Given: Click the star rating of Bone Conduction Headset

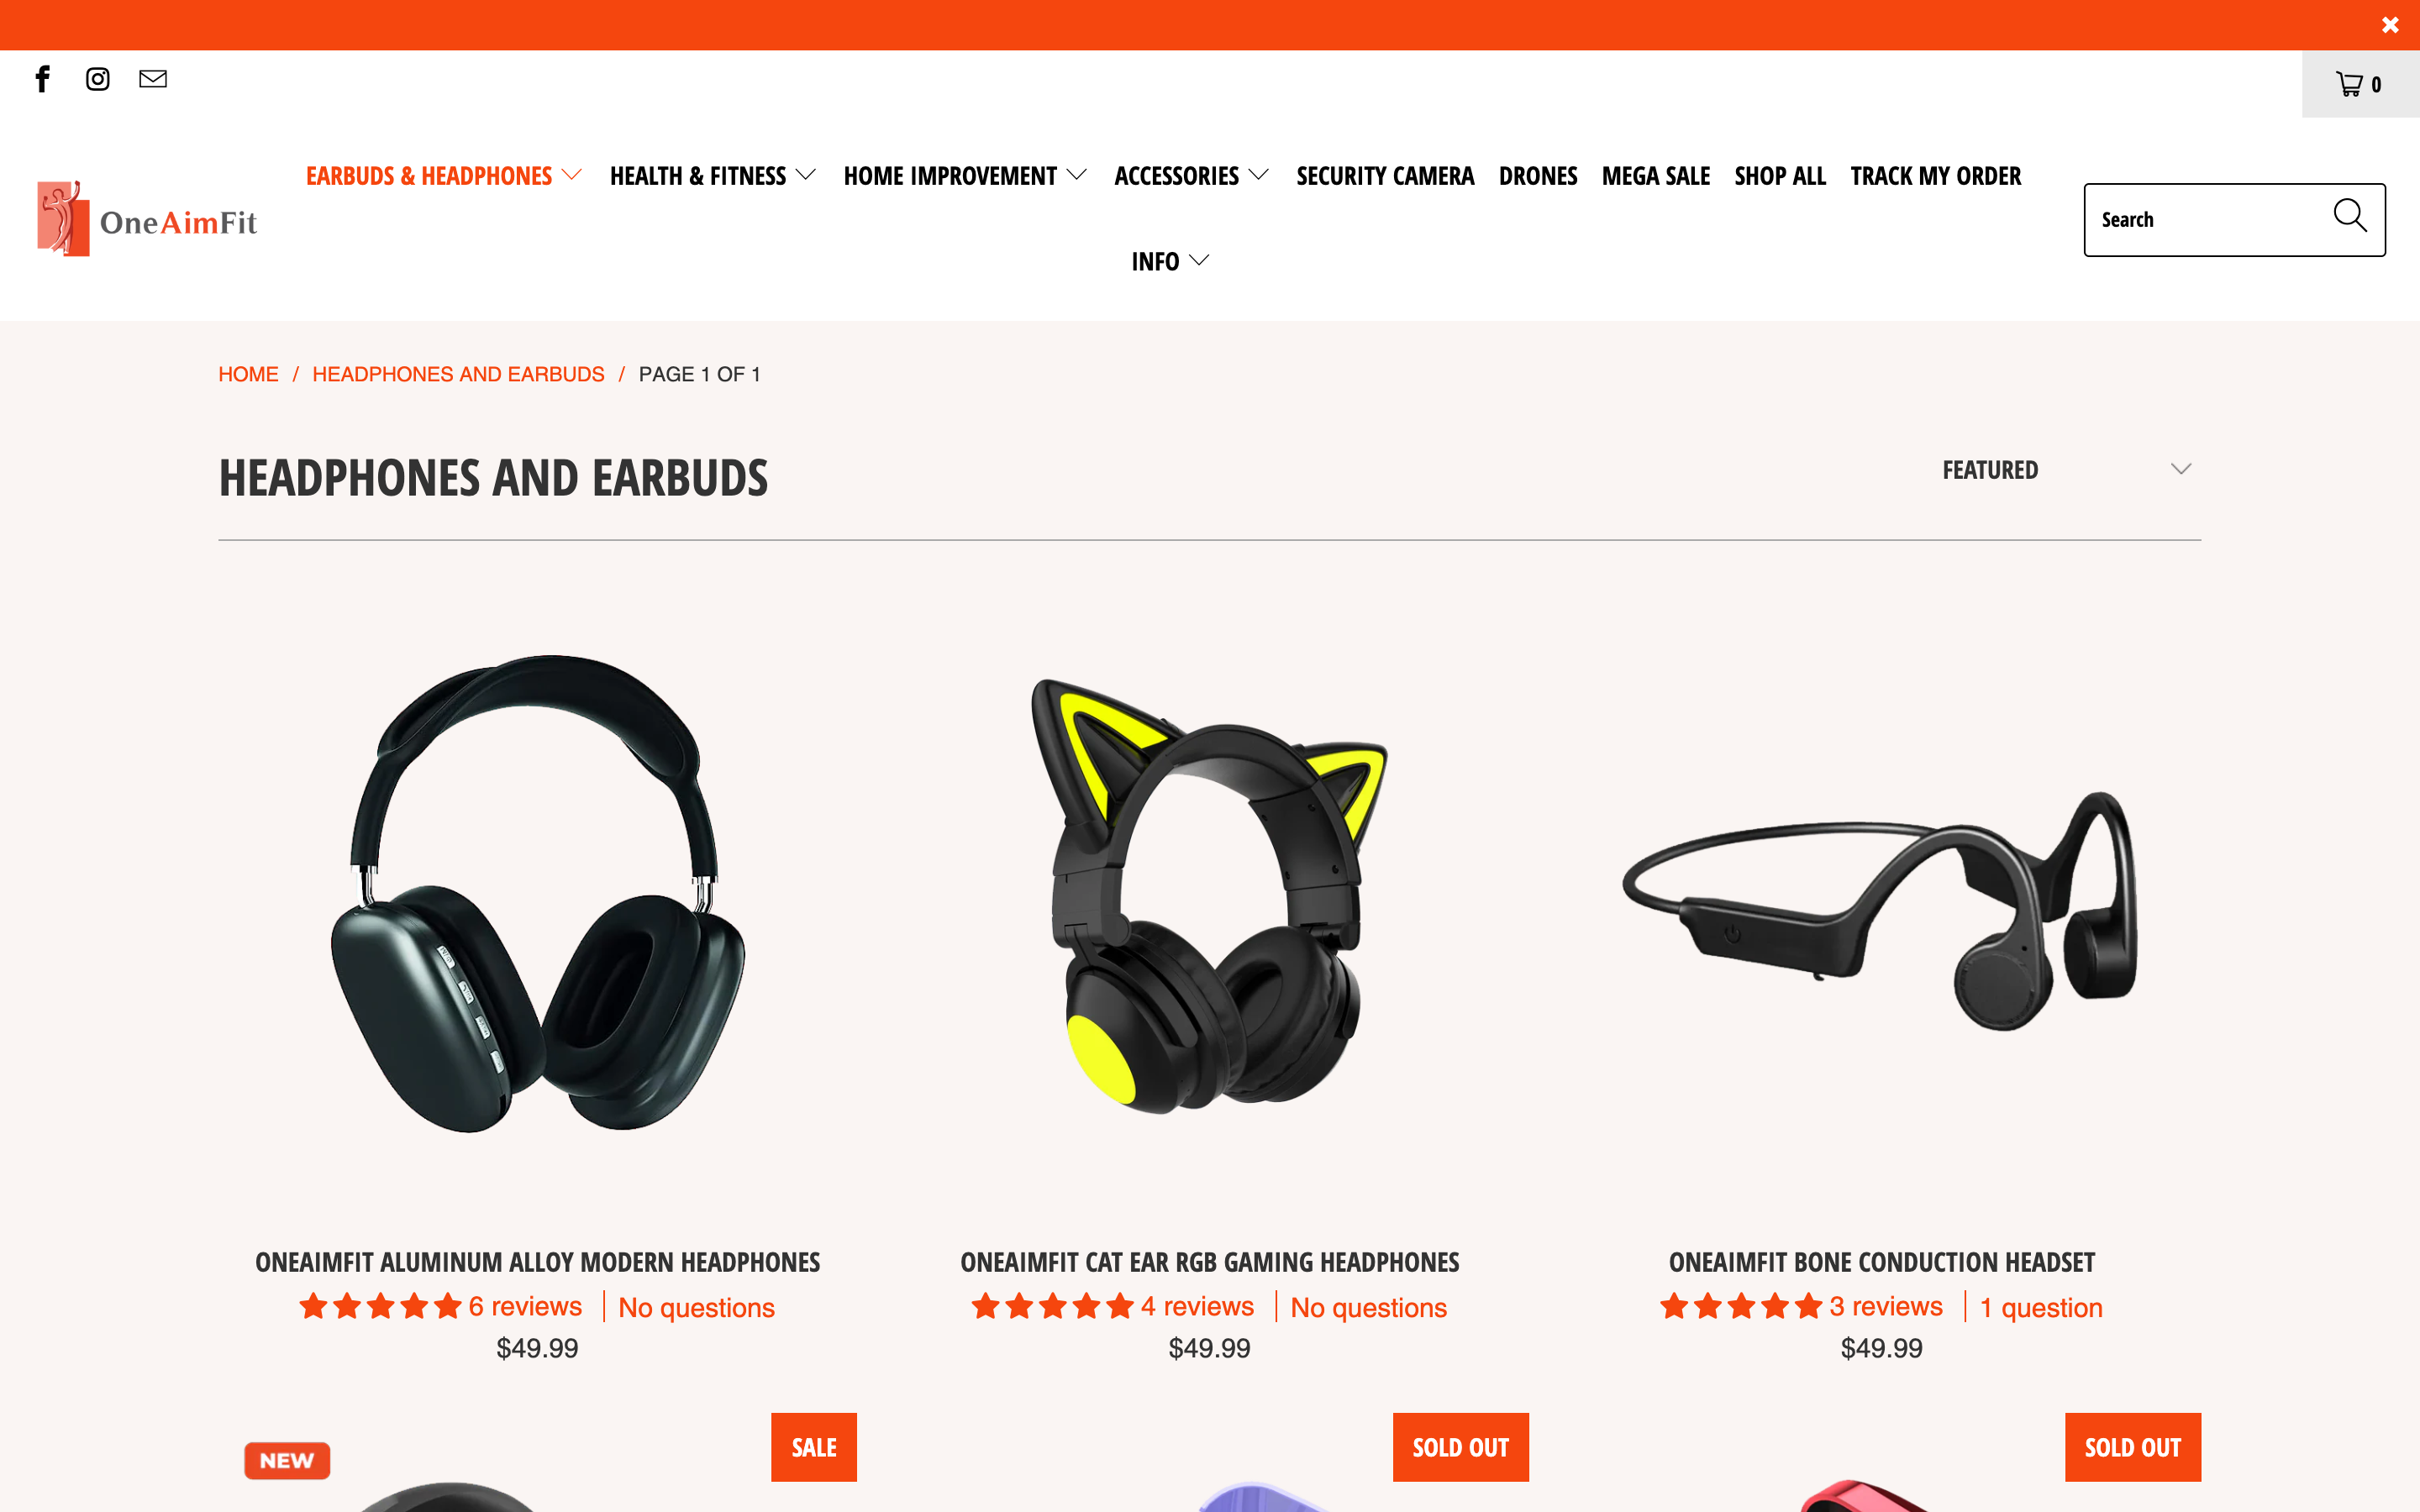Looking at the screenshot, I should coord(1740,1306).
